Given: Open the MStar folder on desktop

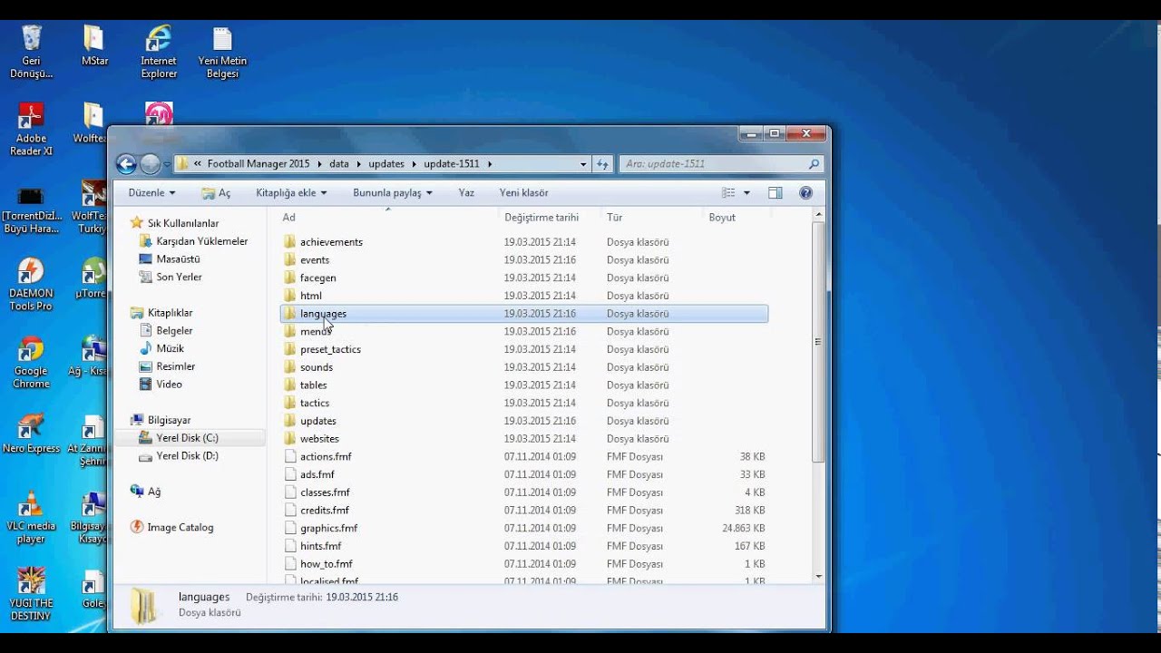Looking at the screenshot, I should coord(94,45).
